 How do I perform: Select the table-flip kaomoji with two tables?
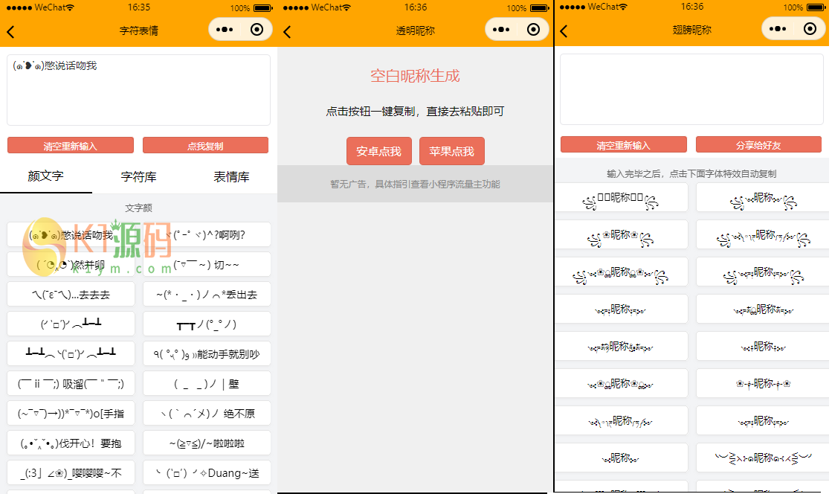(71, 354)
